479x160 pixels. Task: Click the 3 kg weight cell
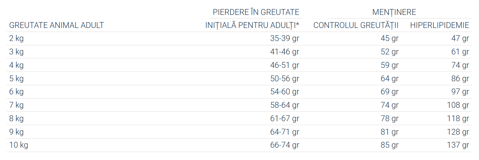coord(16,52)
